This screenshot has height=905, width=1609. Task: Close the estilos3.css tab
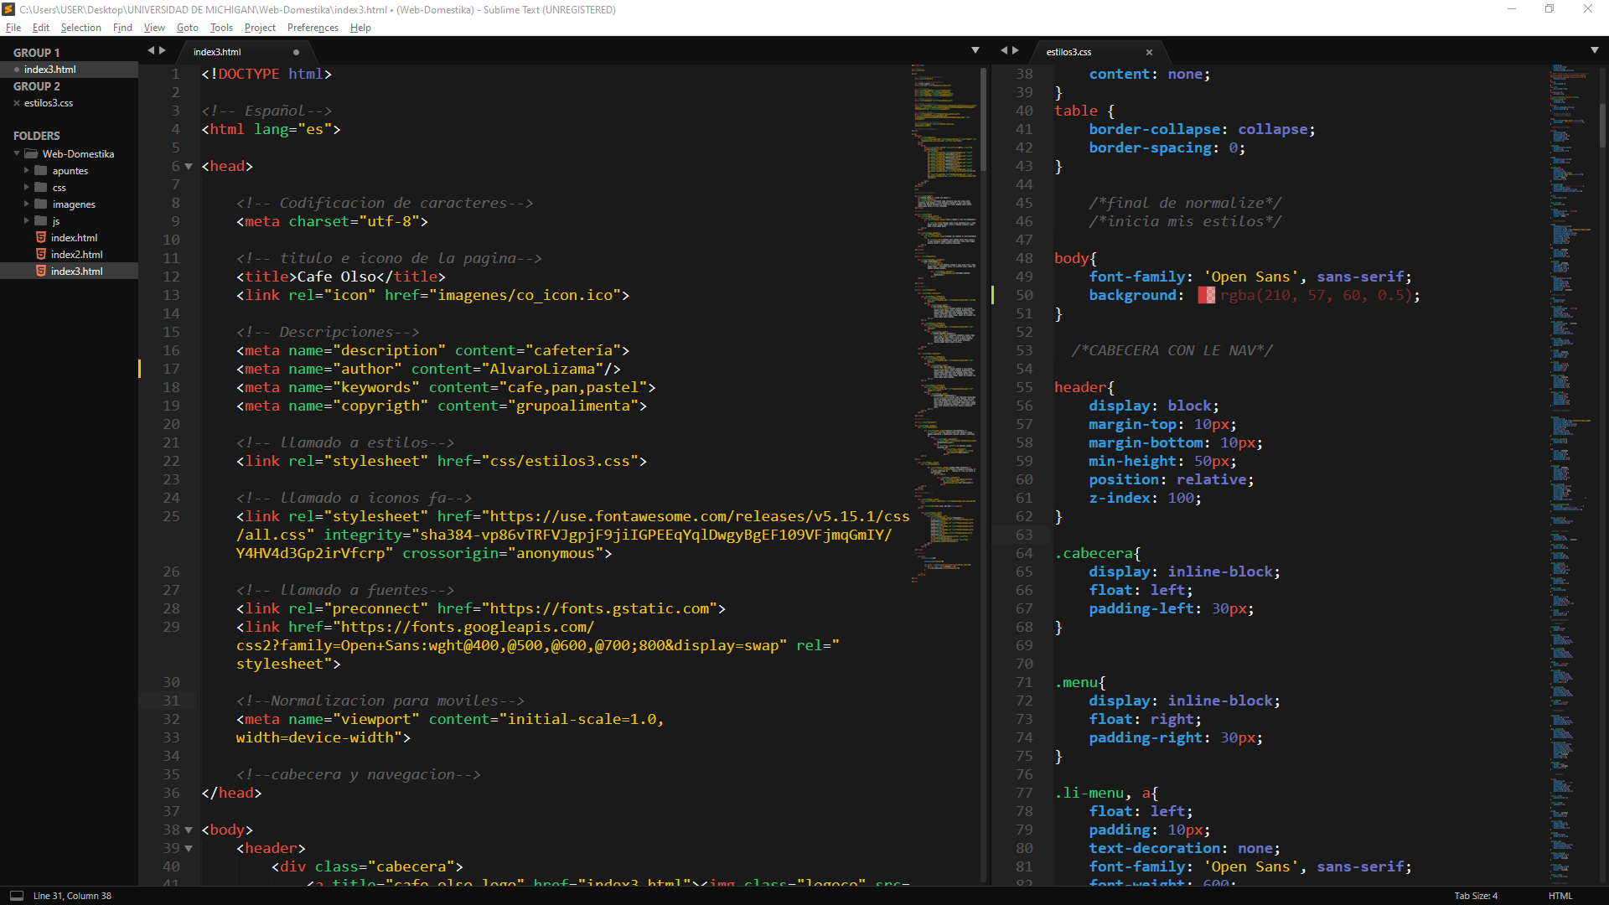[x=1149, y=52]
